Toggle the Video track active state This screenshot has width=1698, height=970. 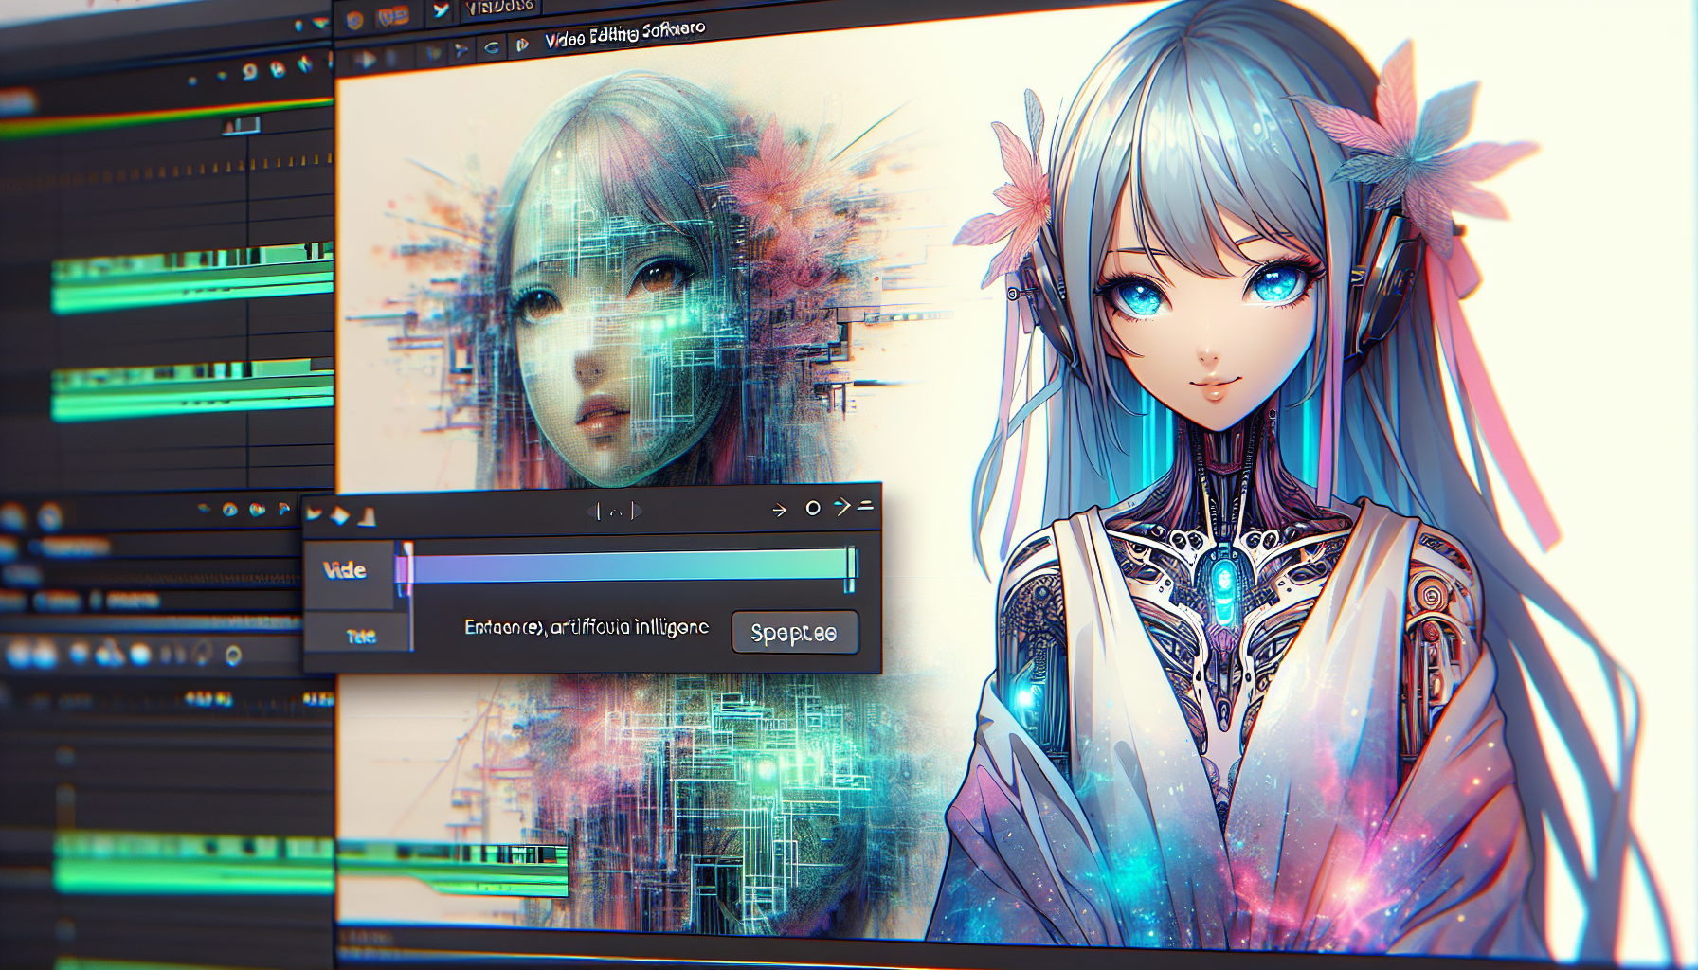(347, 568)
